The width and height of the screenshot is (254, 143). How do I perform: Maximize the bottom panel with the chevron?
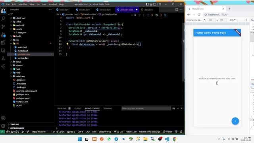pyautogui.click(x=178, y=108)
